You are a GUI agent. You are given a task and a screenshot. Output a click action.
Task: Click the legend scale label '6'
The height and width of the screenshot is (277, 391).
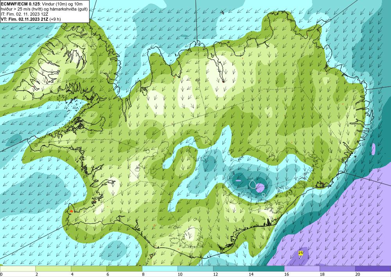pyautogui.click(x=108, y=275)
